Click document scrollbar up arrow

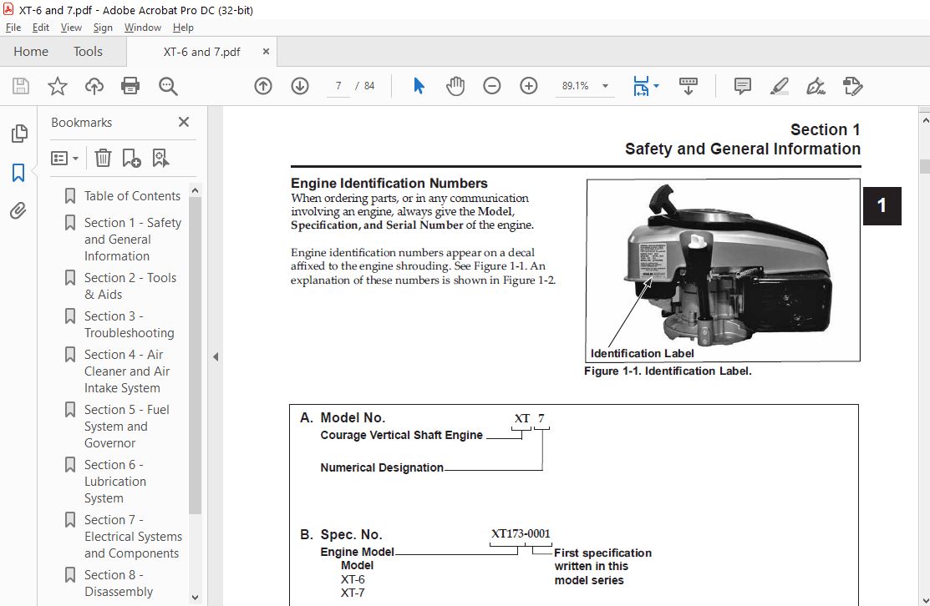(x=925, y=120)
